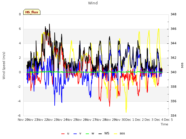Click the 'Dec 1' x-axis tick label
This screenshot has width=186, height=139.
coord(130,120)
